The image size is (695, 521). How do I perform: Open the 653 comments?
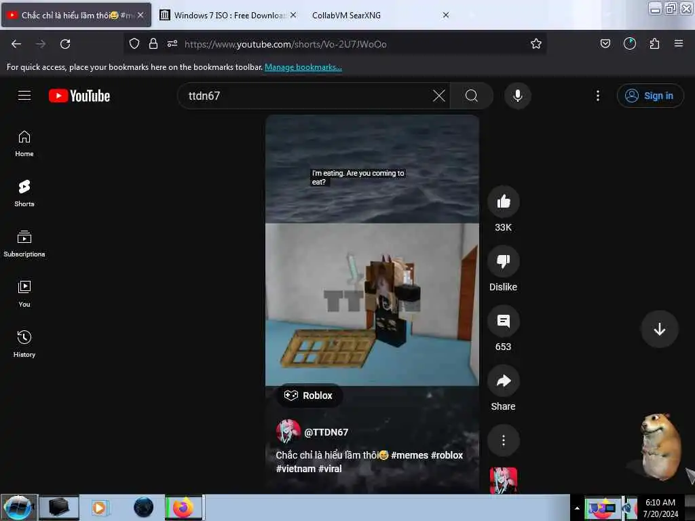(503, 321)
